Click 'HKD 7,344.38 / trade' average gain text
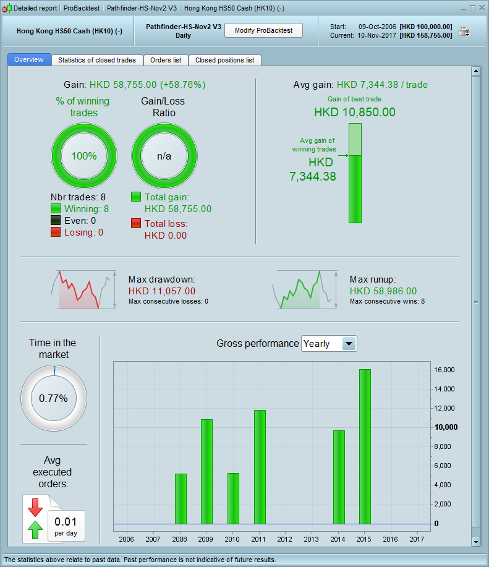Screen dimensions: 489x567 (383, 85)
